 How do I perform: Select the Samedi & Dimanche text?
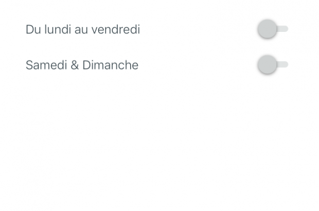[82, 65]
